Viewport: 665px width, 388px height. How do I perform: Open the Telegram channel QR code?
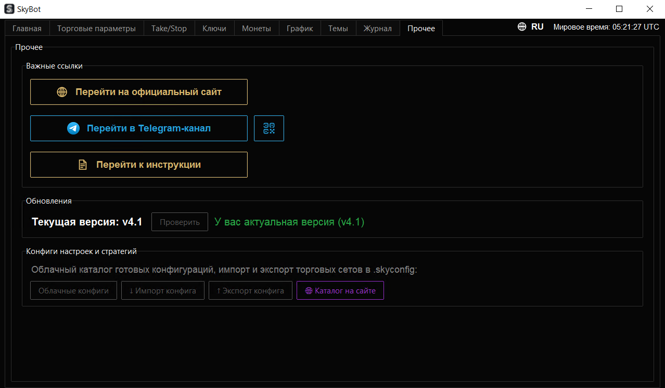(x=269, y=128)
